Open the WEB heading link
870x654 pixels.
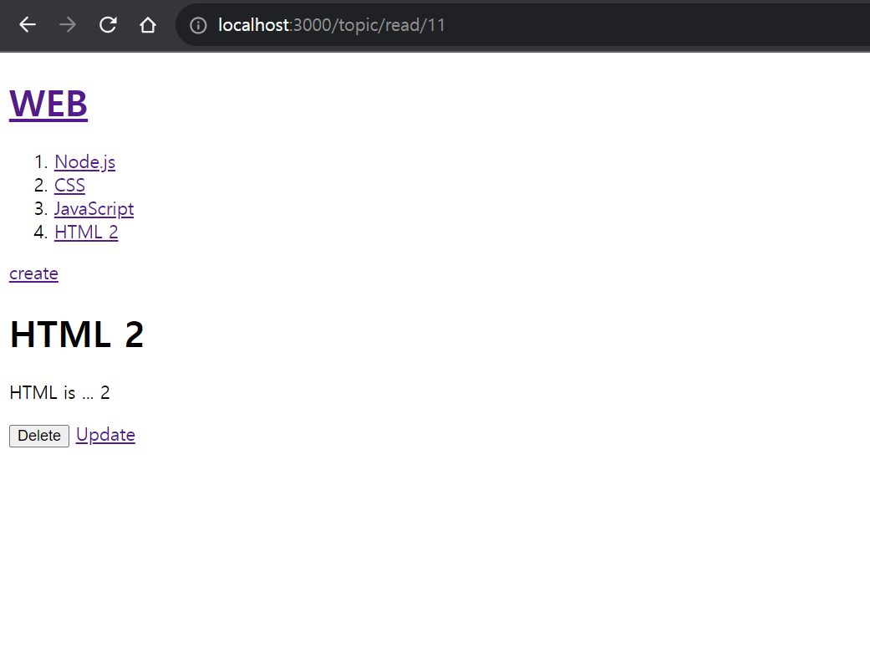(x=48, y=104)
